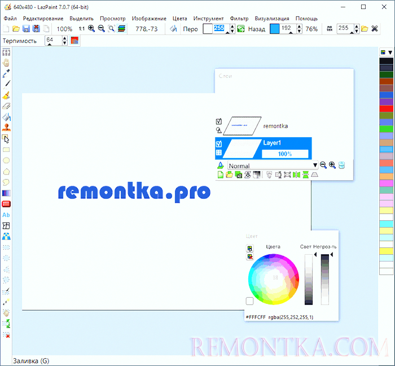Click the Терпимость value field
Image resolution: width=395 pixels, height=366 pixels.
click(52, 41)
